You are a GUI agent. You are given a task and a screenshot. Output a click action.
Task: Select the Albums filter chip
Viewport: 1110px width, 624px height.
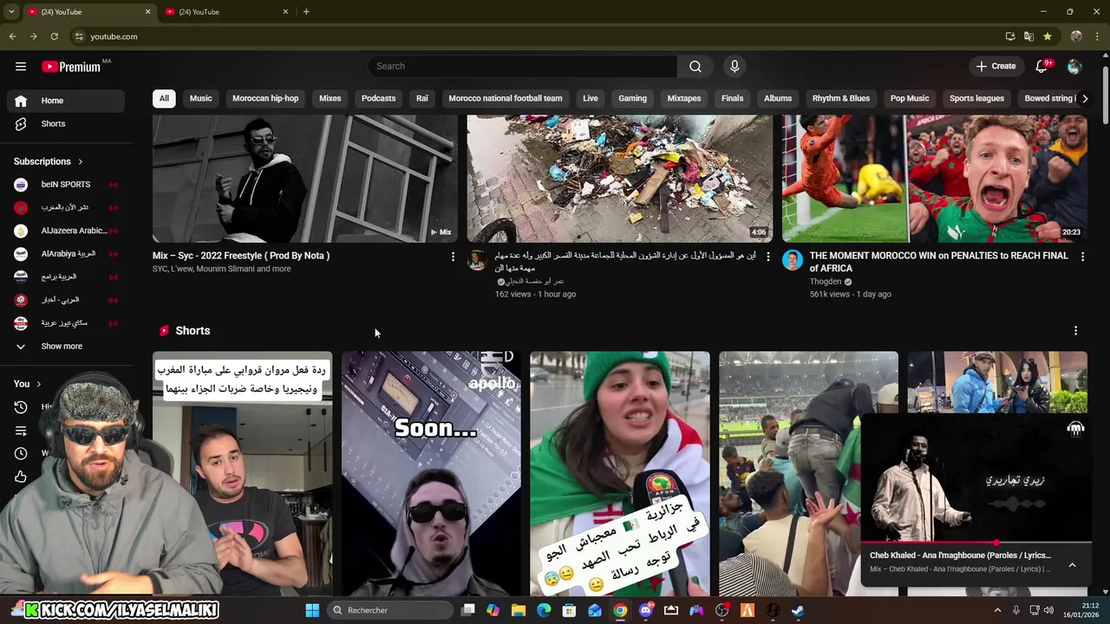[778, 98]
